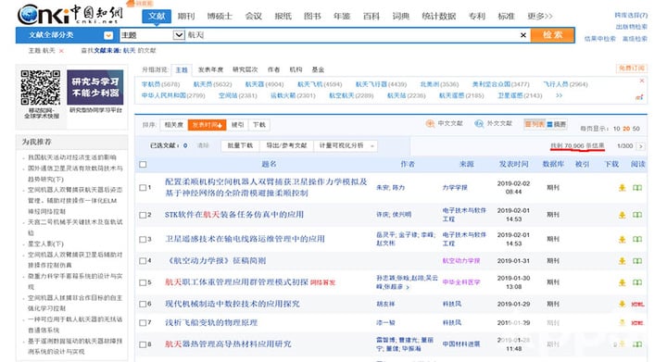Expand the 计量可视化分析 dropdown
The width and height of the screenshot is (667, 362).
(372, 146)
